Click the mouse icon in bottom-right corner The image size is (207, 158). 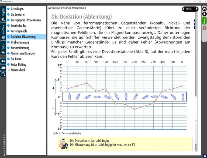205,156
